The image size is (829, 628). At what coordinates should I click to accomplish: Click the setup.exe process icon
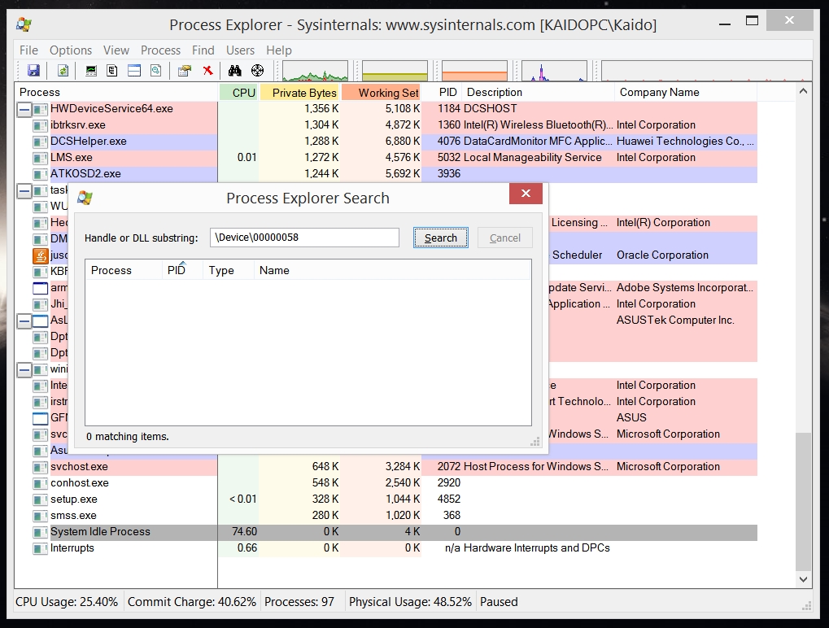(40, 499)
